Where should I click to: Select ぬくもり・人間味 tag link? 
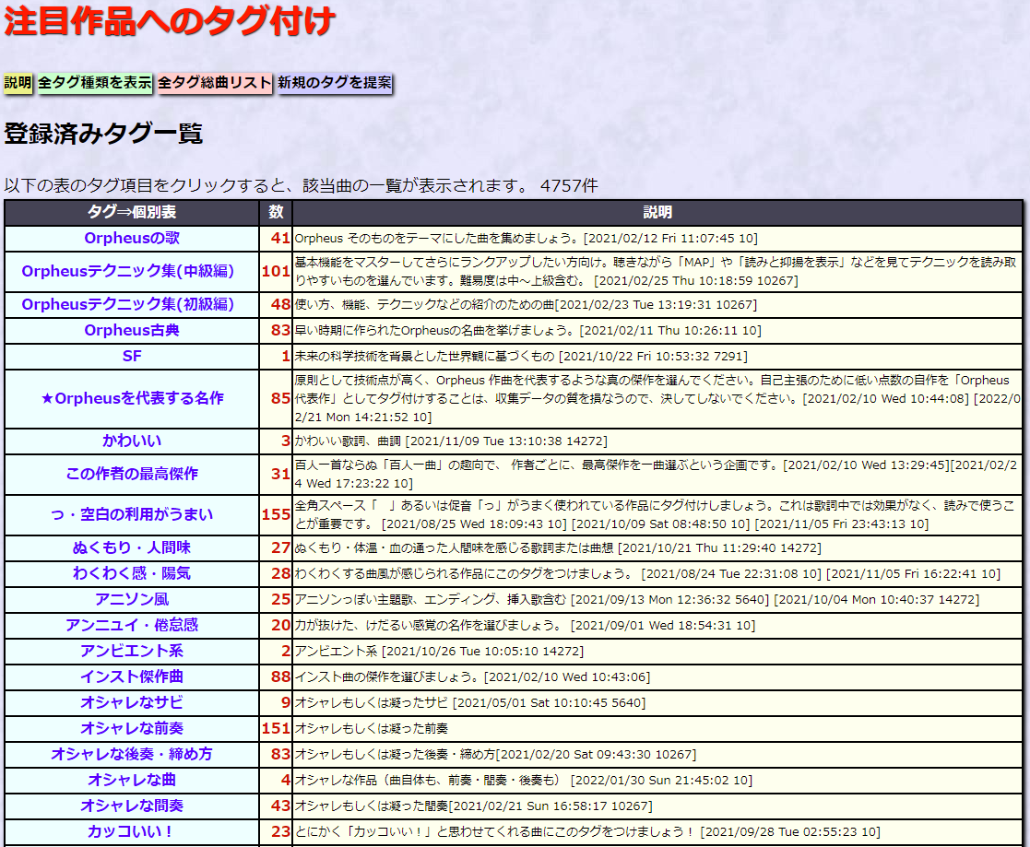point(132,547)
